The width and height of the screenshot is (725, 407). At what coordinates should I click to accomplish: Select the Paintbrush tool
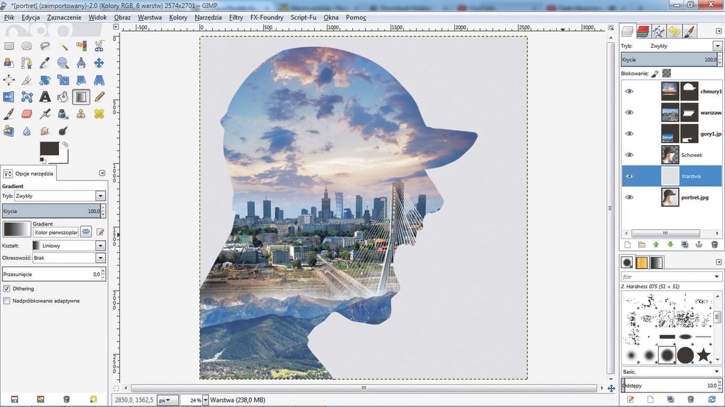click(9, 114)
